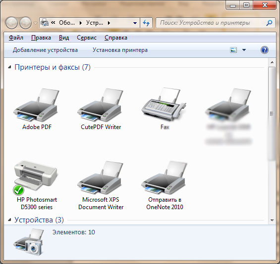
Task: Select the CutePDF Writer printer icon
Action: pos(100,105)
